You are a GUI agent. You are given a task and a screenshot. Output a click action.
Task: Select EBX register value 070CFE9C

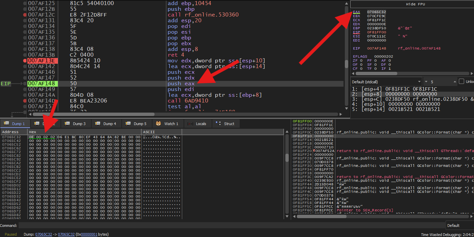pyautogui.click(x=376, y=16)
